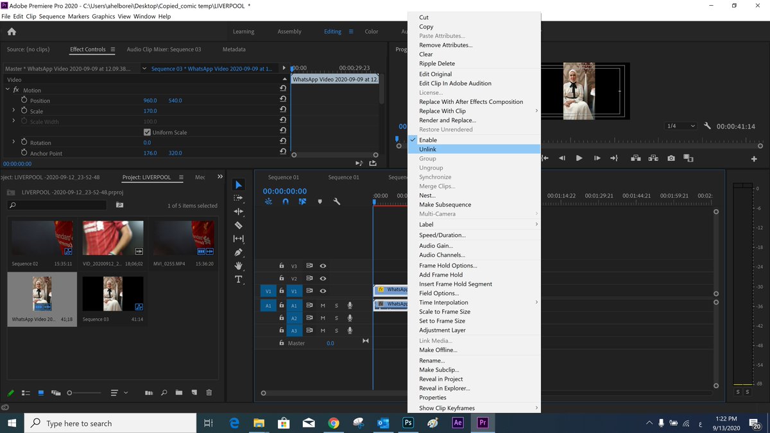
Task: Open the Graphics menu in menu bar
Action: coord(103,16)
